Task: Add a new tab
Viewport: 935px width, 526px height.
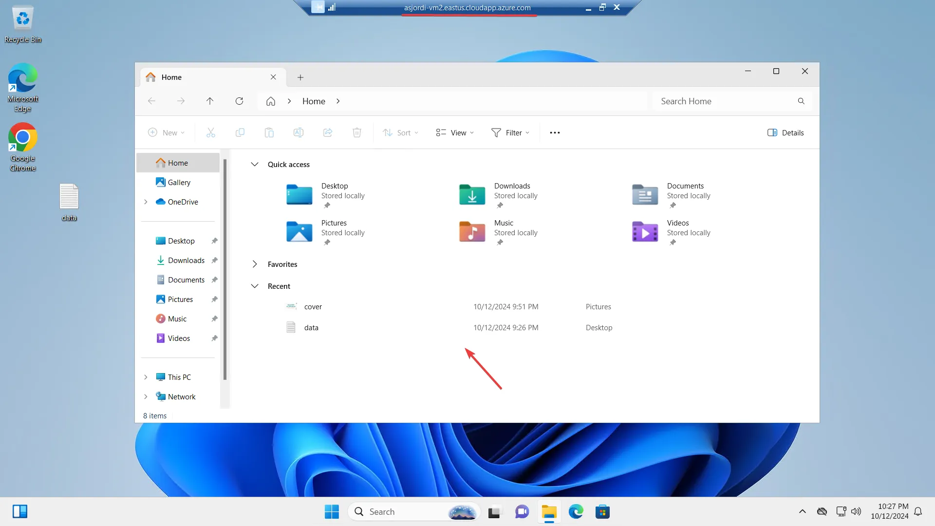Action: [300, 77]
